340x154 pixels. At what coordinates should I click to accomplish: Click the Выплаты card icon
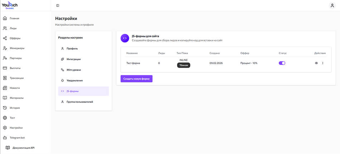[x=5, y=68]
